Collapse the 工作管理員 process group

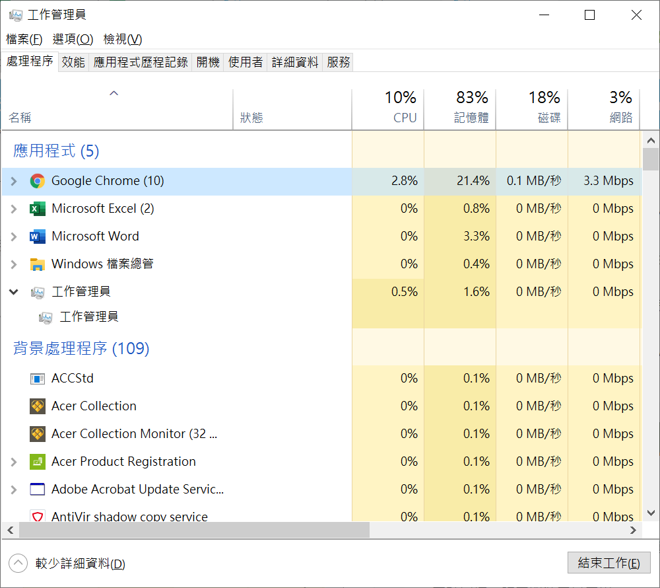click(x=13, y=291)
